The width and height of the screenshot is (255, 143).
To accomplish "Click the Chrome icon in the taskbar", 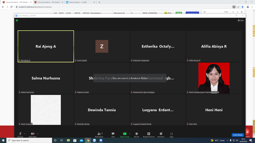I will pos(88,140).
